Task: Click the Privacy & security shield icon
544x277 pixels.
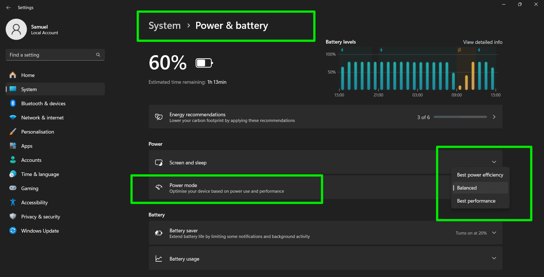Action: click(13, 216)
